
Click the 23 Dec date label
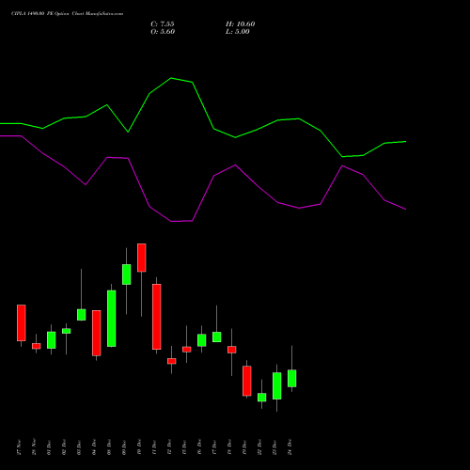click(x=274, y=447)
